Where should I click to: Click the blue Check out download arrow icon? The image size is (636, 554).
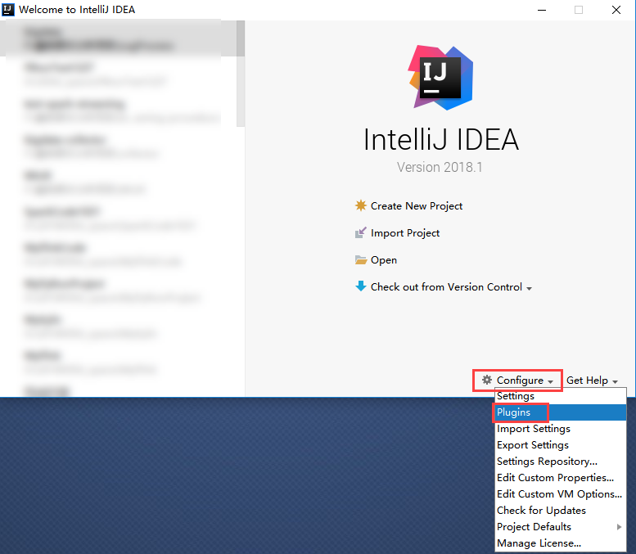(x=361, y=286)
